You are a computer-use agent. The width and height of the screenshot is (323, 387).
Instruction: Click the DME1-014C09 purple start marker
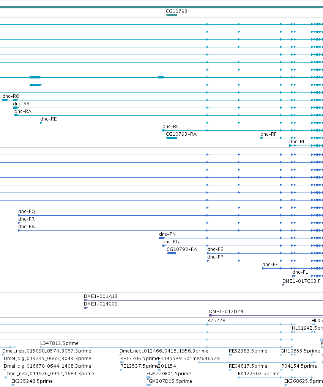tap(85, 308)
